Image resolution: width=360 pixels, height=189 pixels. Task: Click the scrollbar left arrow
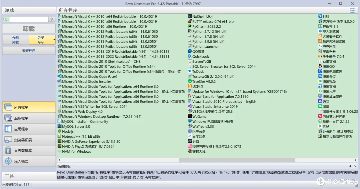pyautogui.click(x=59, y=160)
